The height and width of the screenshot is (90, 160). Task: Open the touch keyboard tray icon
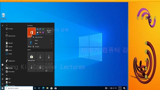[106, 88]
